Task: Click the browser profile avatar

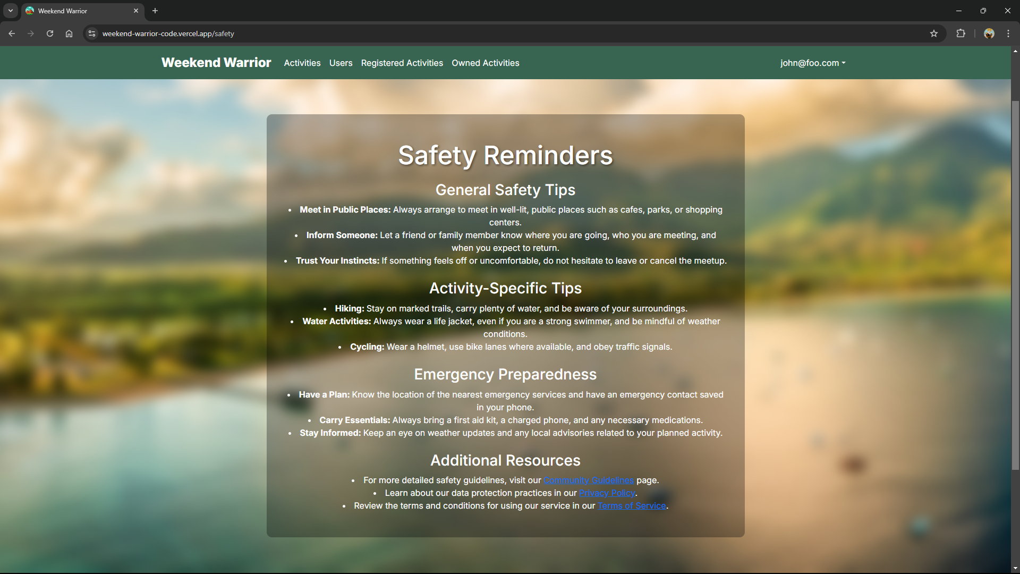Action: pyautogui.click(x=990, y=33)
